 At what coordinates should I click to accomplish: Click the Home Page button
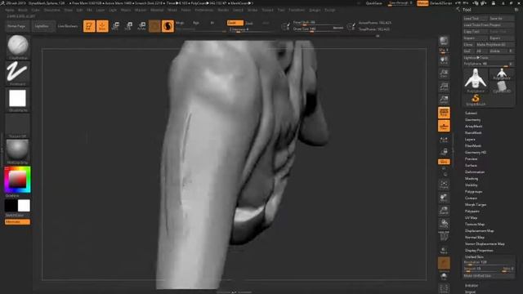[16, 26]
